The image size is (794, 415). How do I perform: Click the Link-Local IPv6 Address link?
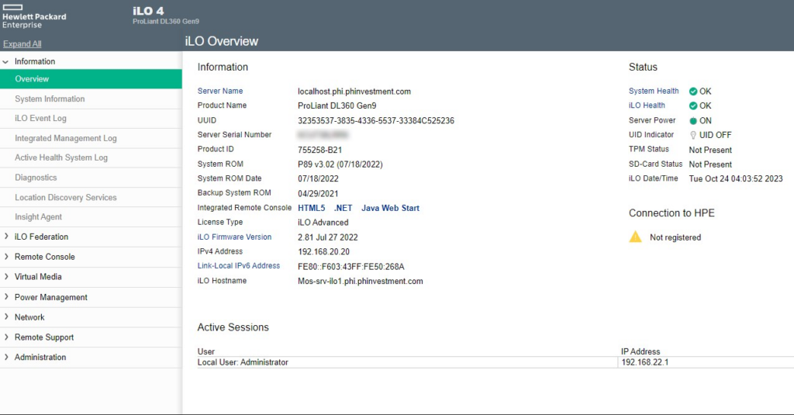pyautogui.click(x=239, y=265)
